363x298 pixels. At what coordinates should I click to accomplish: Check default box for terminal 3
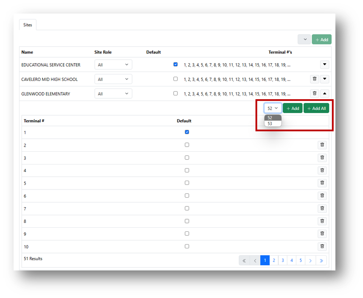pos(187,158)
